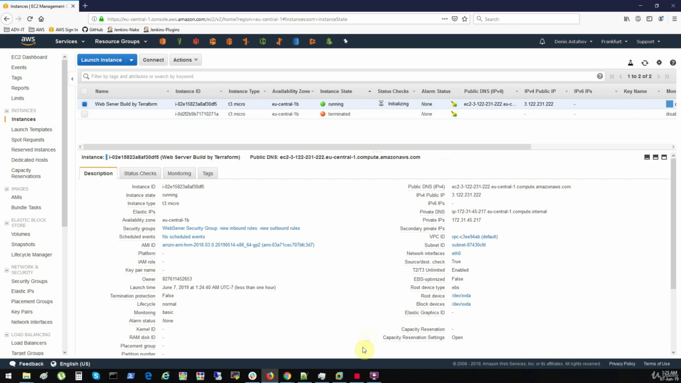Click the flask experiments icon

630,63
